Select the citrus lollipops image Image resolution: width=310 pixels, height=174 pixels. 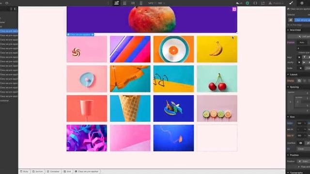coord(217,108)
